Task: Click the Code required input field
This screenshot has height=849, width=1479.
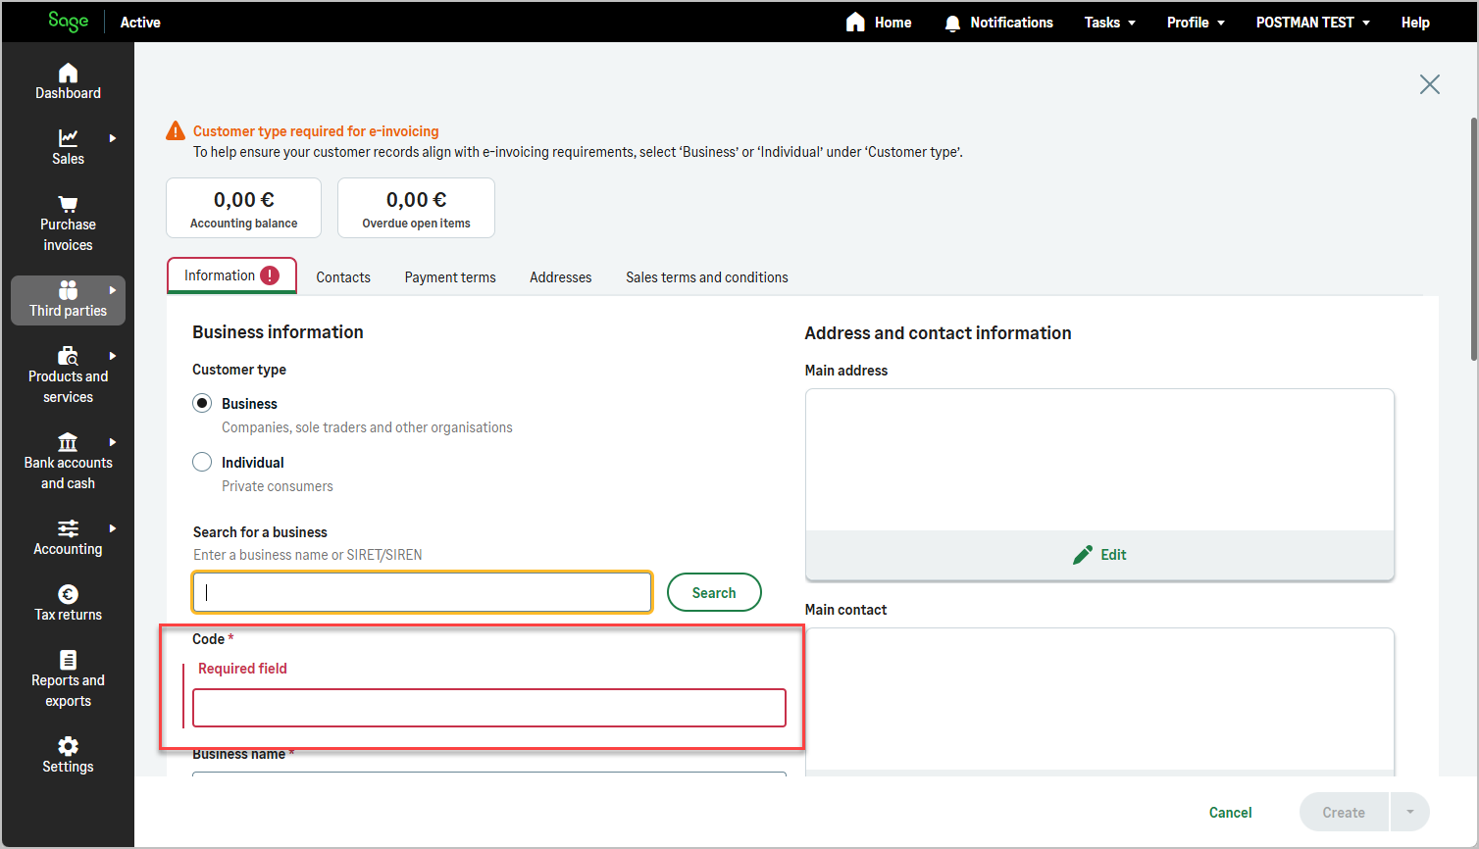Action: 489,708
